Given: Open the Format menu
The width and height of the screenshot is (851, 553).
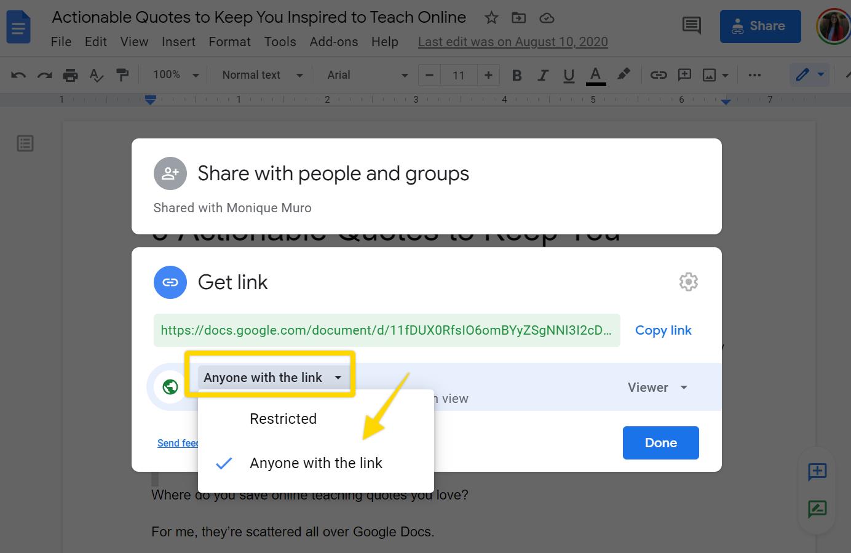Looking at the screenshot, I should click(229, 42).
